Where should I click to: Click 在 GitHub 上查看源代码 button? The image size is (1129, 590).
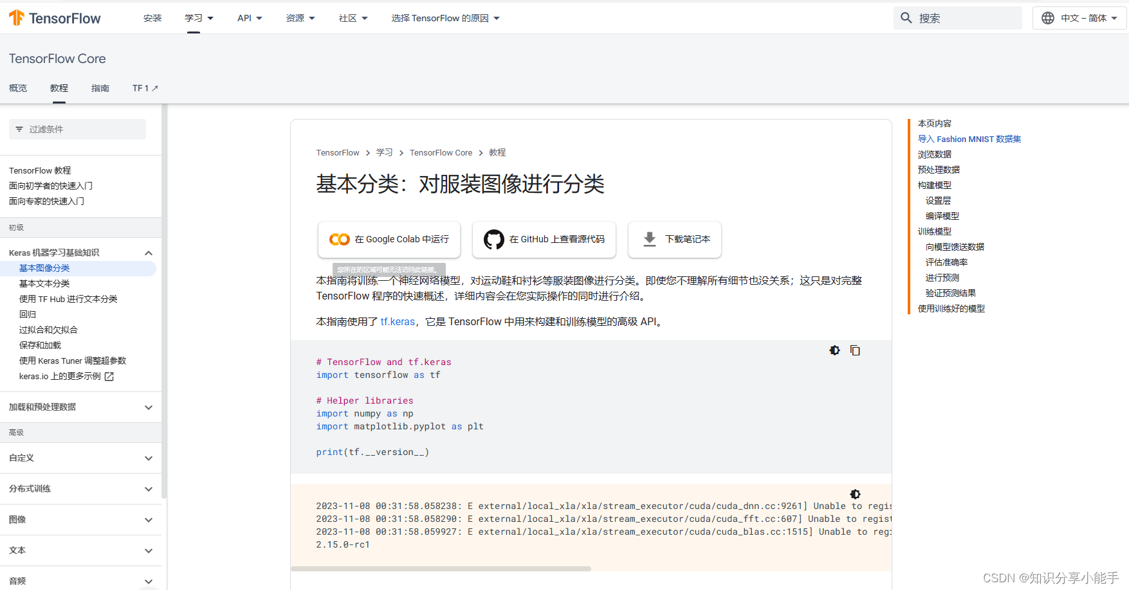[544, 239]
